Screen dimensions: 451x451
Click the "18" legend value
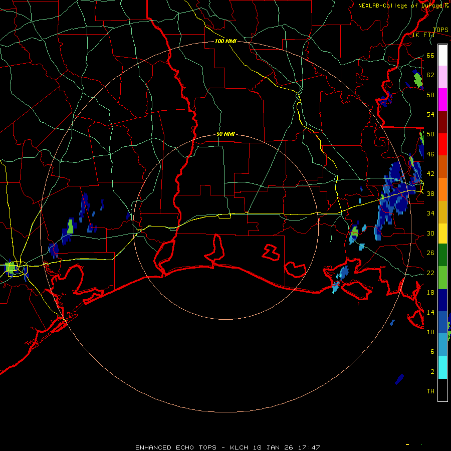[430, 293]
